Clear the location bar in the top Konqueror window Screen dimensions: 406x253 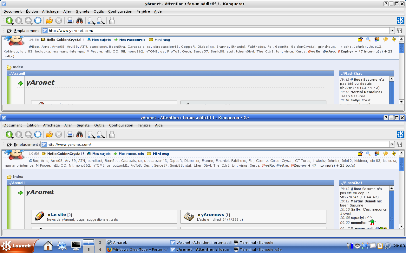point(9,31)
